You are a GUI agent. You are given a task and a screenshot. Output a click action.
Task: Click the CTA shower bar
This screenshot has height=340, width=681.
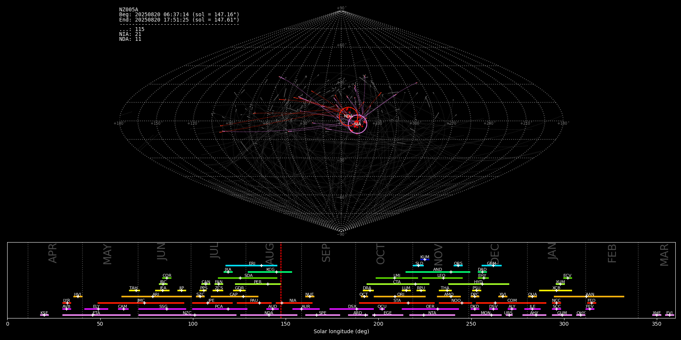pyautogui.click(x=398, y=284)
